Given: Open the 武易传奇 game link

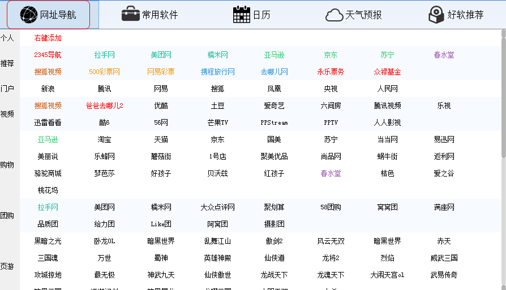Looking at the screenshot, I should point(444,275).
